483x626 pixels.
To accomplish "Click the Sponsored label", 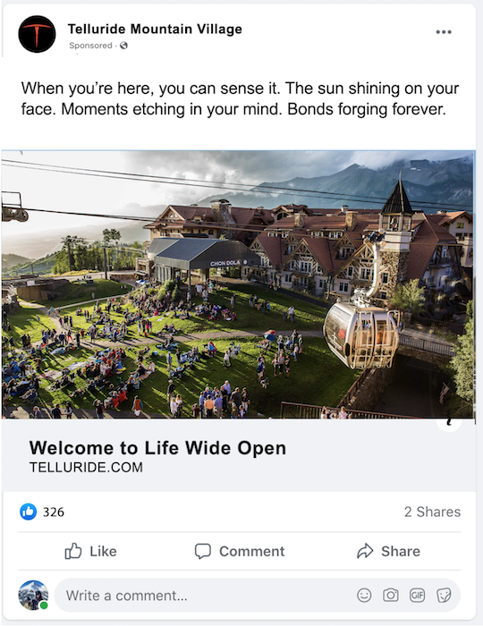I will point(90,46).
